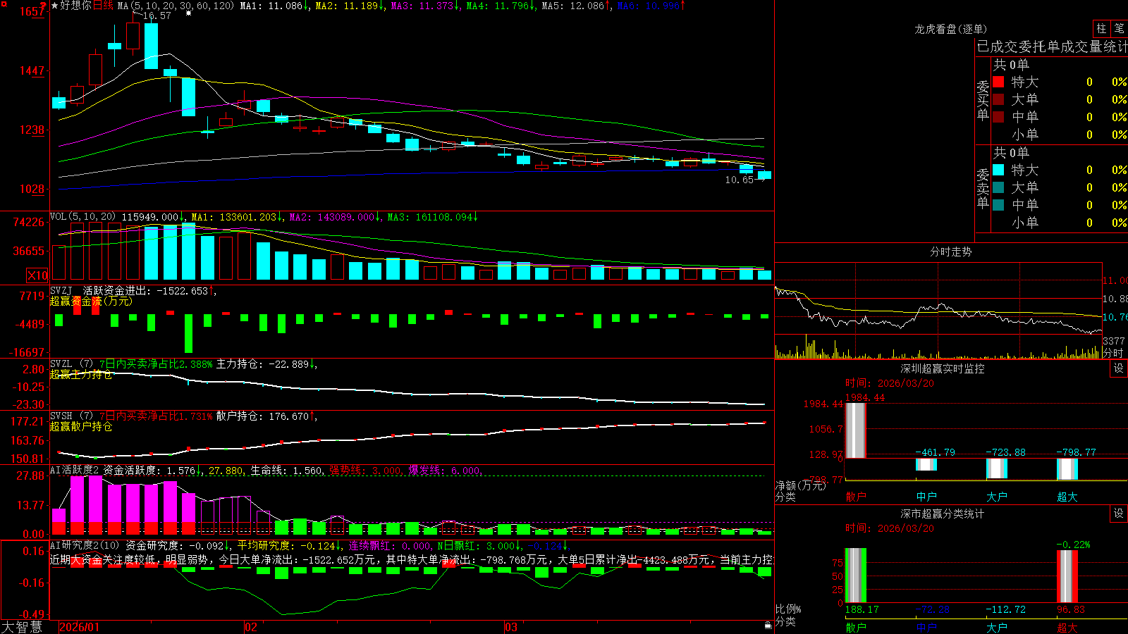Click the white star marker beside the 16.57 high

click(189, 14)
